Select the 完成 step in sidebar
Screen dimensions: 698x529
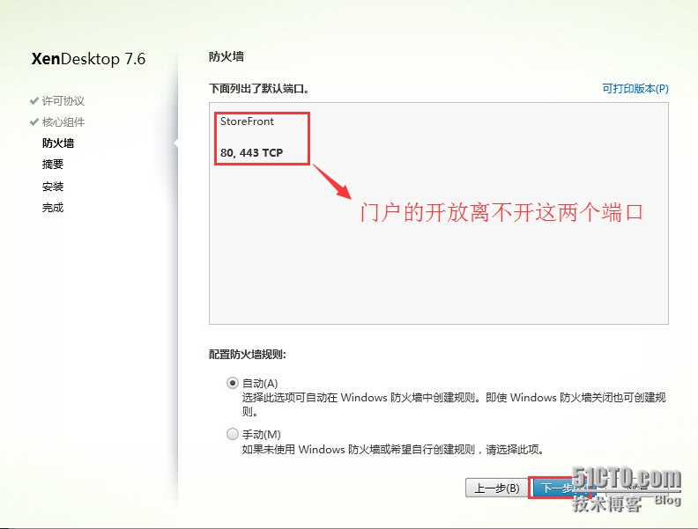click(53, 208)
